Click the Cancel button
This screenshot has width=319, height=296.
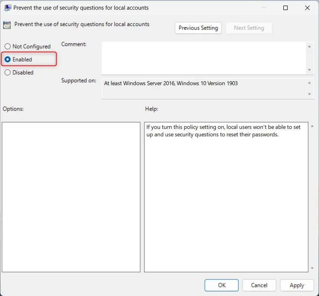click(x=259, y=285)
